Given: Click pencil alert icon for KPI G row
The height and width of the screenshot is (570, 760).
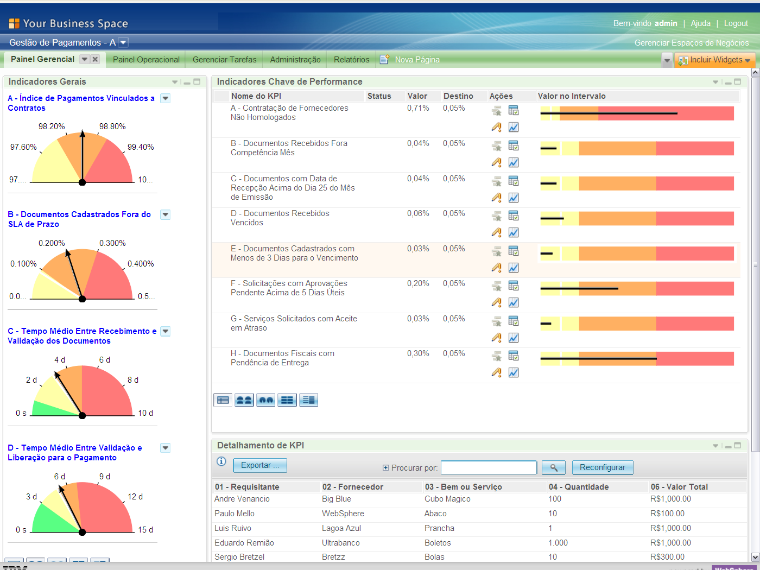Looking at the screenshot, I should (497, 338).
